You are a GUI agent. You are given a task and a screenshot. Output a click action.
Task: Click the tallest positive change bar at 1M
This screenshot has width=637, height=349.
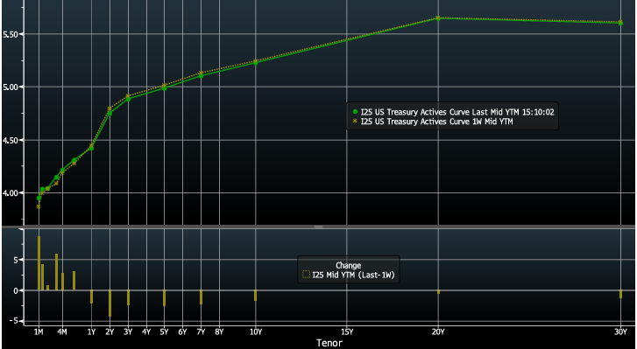coord(39,263)
